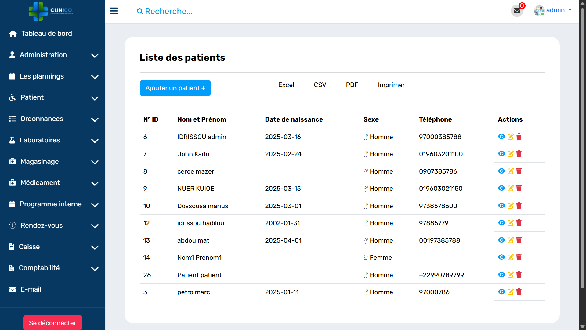Select the CSV export option

click(x=320, y=85)
